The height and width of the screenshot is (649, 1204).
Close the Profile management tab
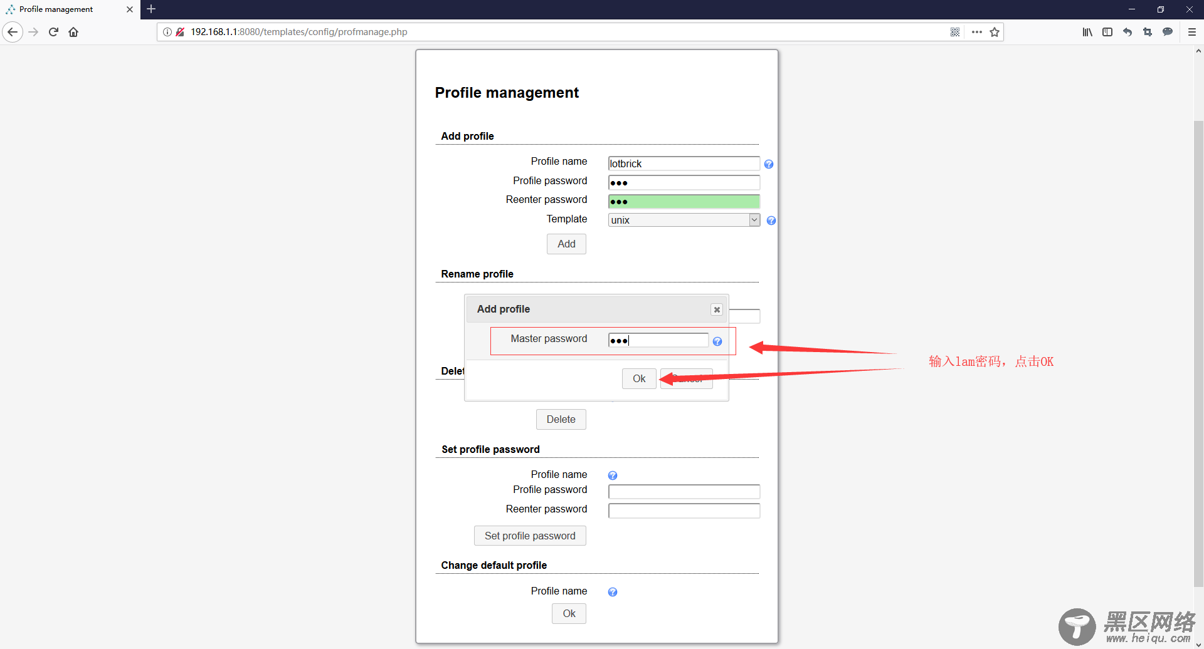[x=130, y=9]
